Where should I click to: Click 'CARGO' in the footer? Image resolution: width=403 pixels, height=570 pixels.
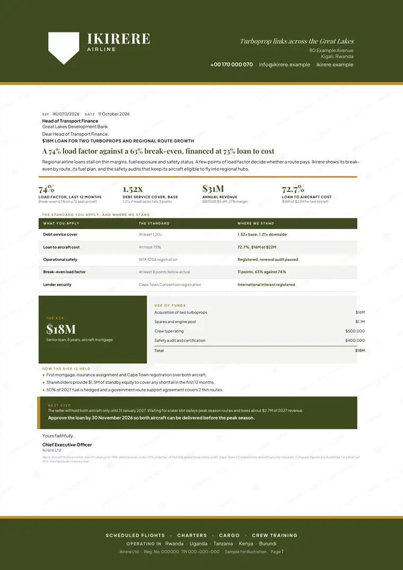click(229, 536)
